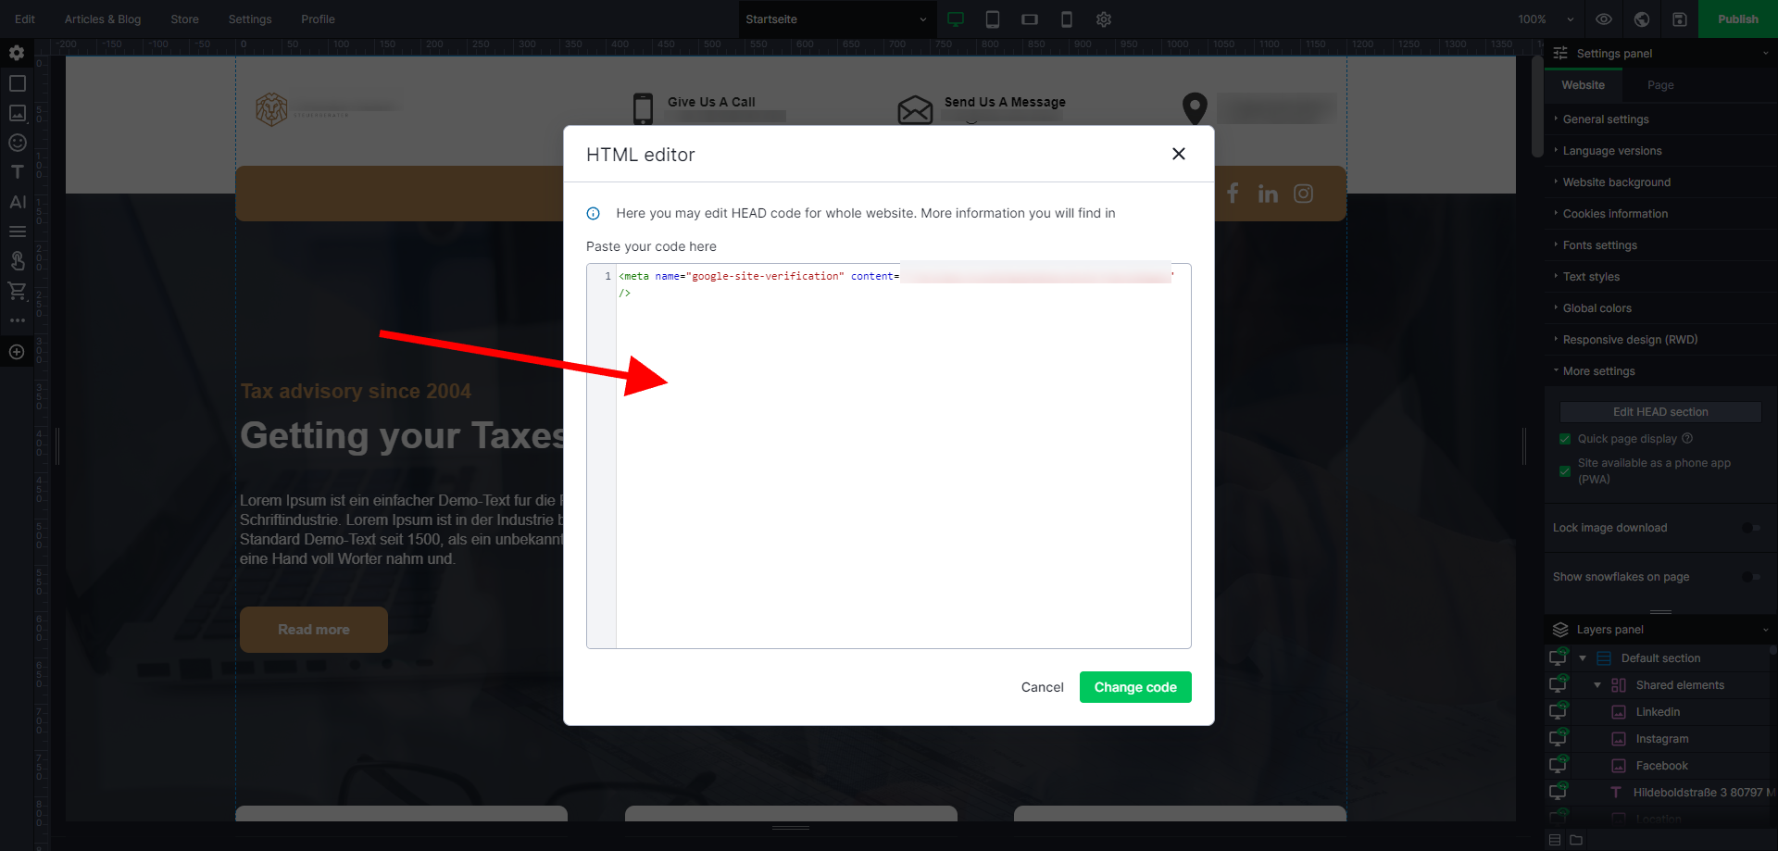Viewport: 1778px width, 851px height.
Task: Open the 100% zoom level dropdown
Action: [1546, 19]
